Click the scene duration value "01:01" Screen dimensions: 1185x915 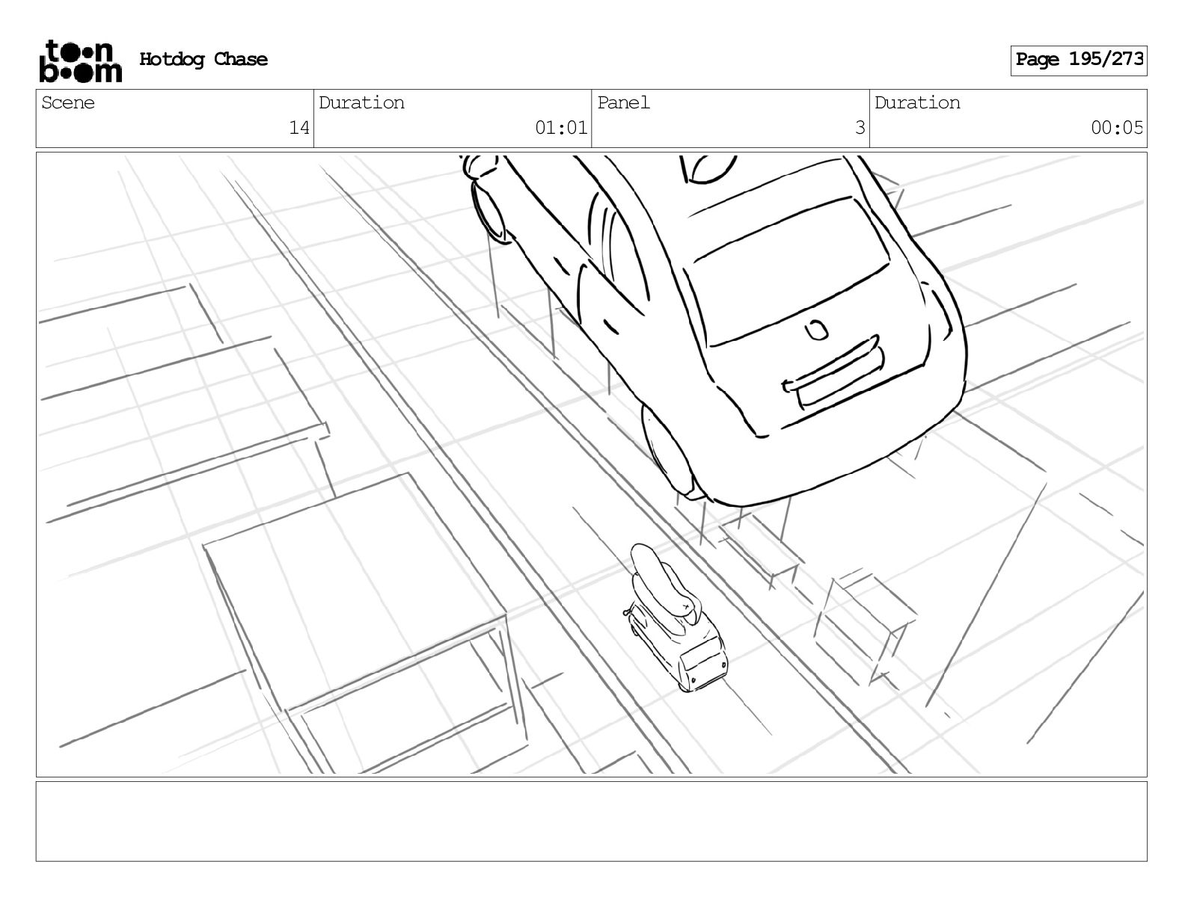[x=561, y=128]
